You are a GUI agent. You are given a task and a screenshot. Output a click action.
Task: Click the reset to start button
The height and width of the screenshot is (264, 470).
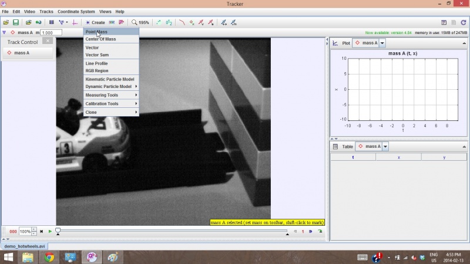click(41, 231)
